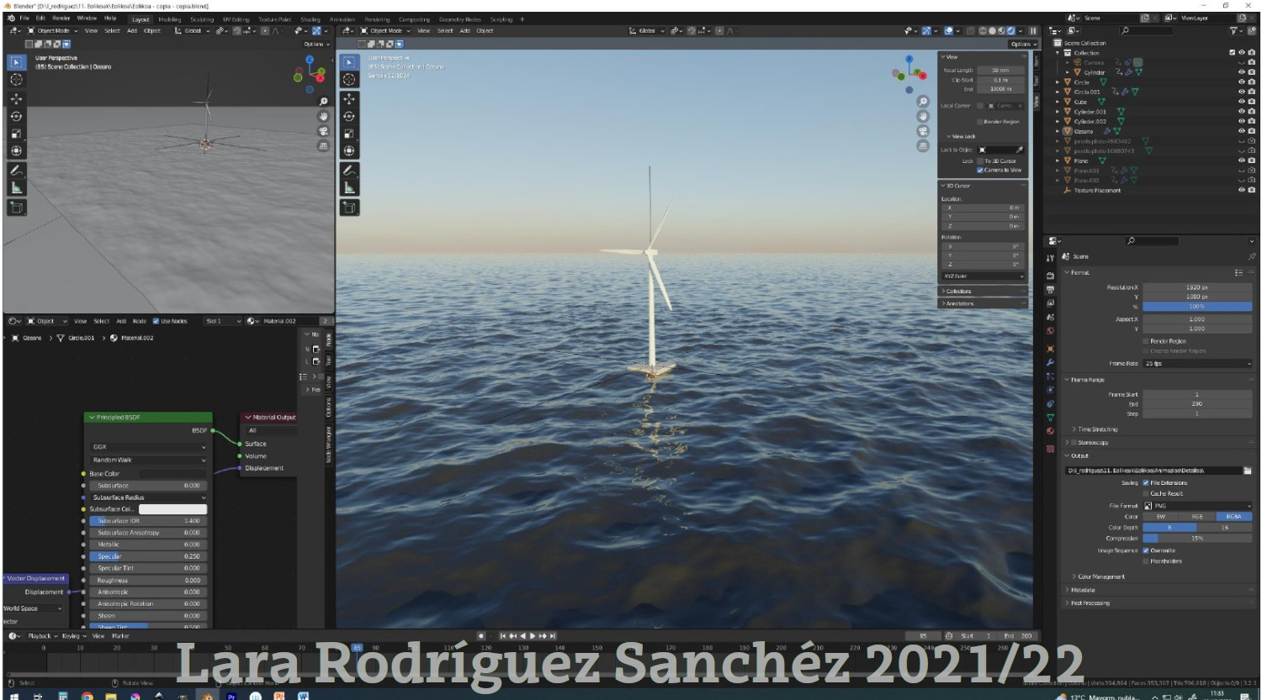Open the Modifier wrench properties tab
Screen dimensions: 1262x700
(x=1050, y=362)
